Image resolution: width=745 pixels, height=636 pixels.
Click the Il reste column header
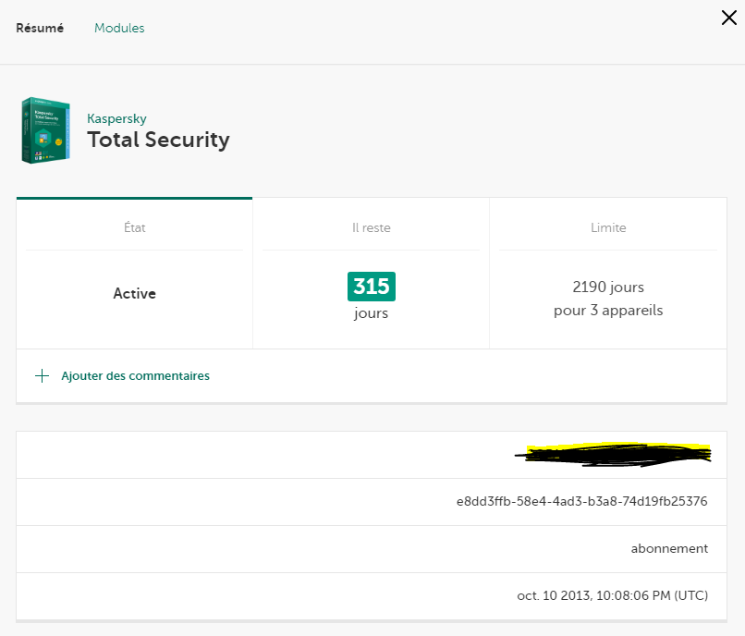(371, 227)
